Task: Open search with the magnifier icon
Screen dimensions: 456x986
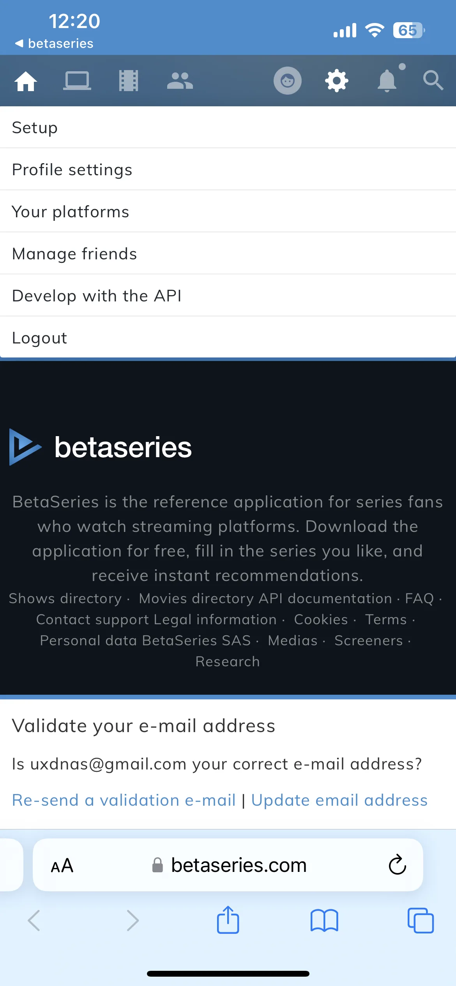Action: pyautogui.click(x=433, y=81)
